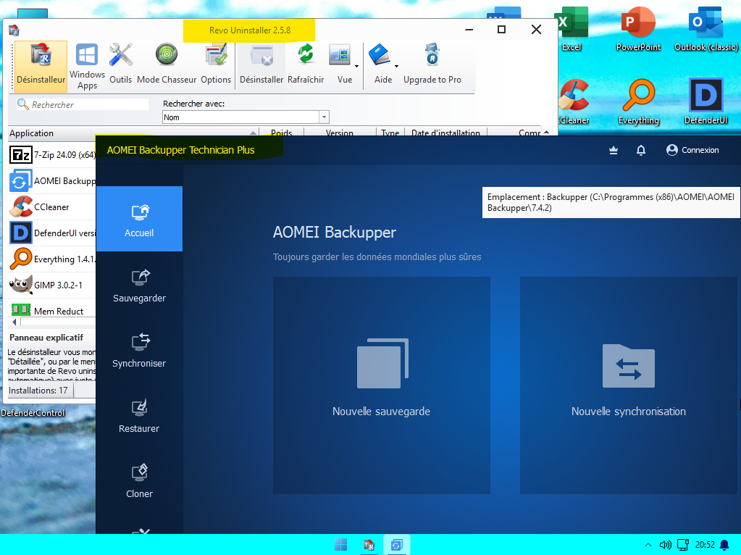This screenshot has width=741, height=555.
Task: Open the Sauvegarder tab in AOMEI
Action: [x=139, y=285]
